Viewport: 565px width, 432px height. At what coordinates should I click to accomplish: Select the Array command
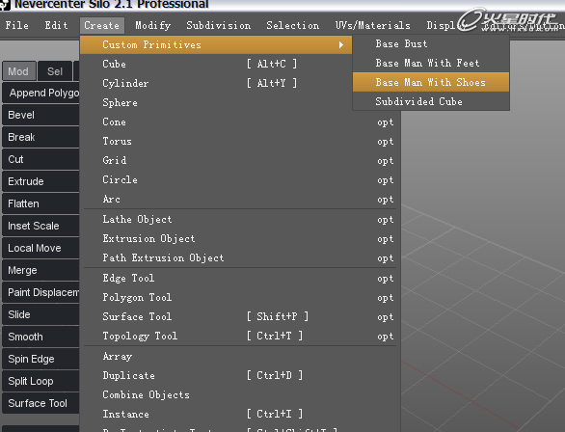[x=240, y=357]
